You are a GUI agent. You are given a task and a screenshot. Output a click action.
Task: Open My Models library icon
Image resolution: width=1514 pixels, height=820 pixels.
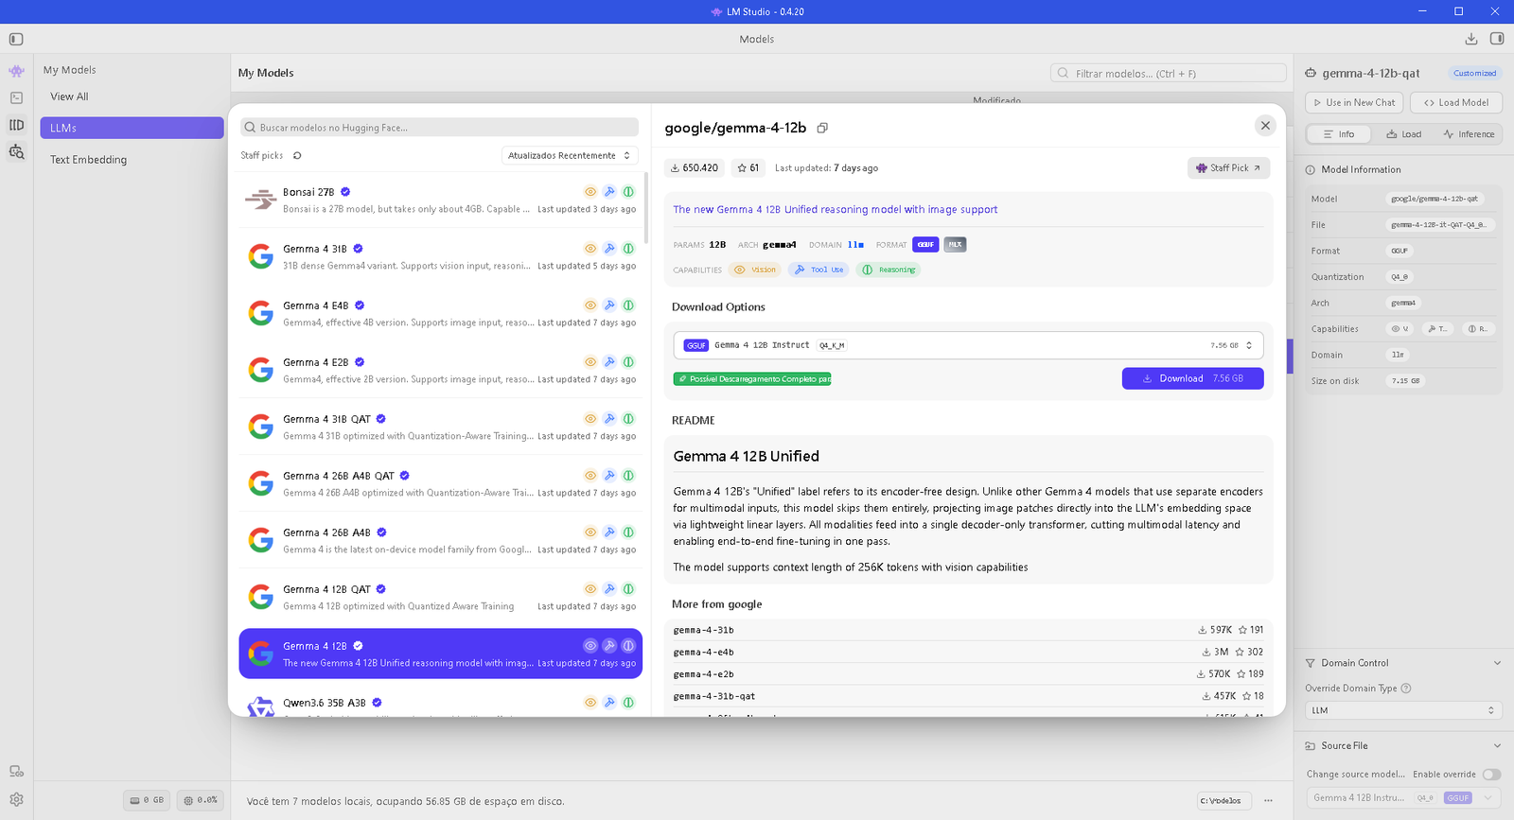pos(16,125)
